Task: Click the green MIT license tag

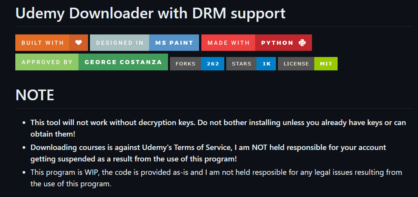Action: coord(326,64)
